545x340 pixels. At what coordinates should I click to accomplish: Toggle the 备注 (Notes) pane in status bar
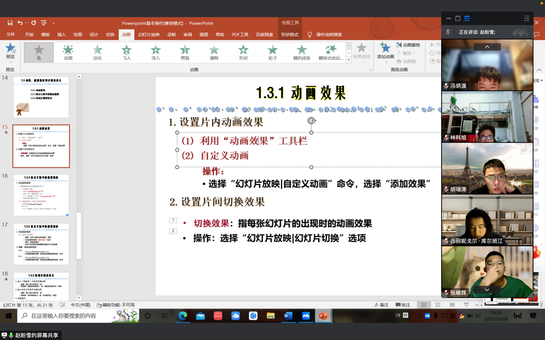[381, 305]
